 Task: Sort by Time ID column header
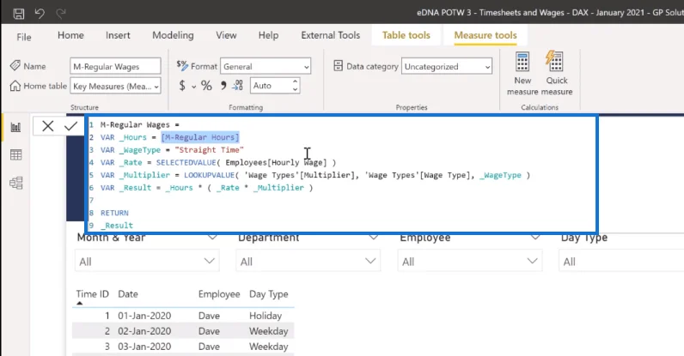[x=93, y=294]
